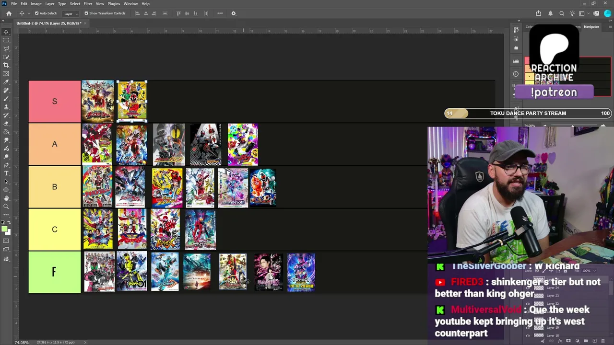Viewport: 614px width, 345px height.
Task: Open the Search magnifier in top bar
Action: pos(562,13)
